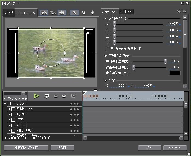
Task: Open the トランスフォーム tab
Action: tap(26, 13)
